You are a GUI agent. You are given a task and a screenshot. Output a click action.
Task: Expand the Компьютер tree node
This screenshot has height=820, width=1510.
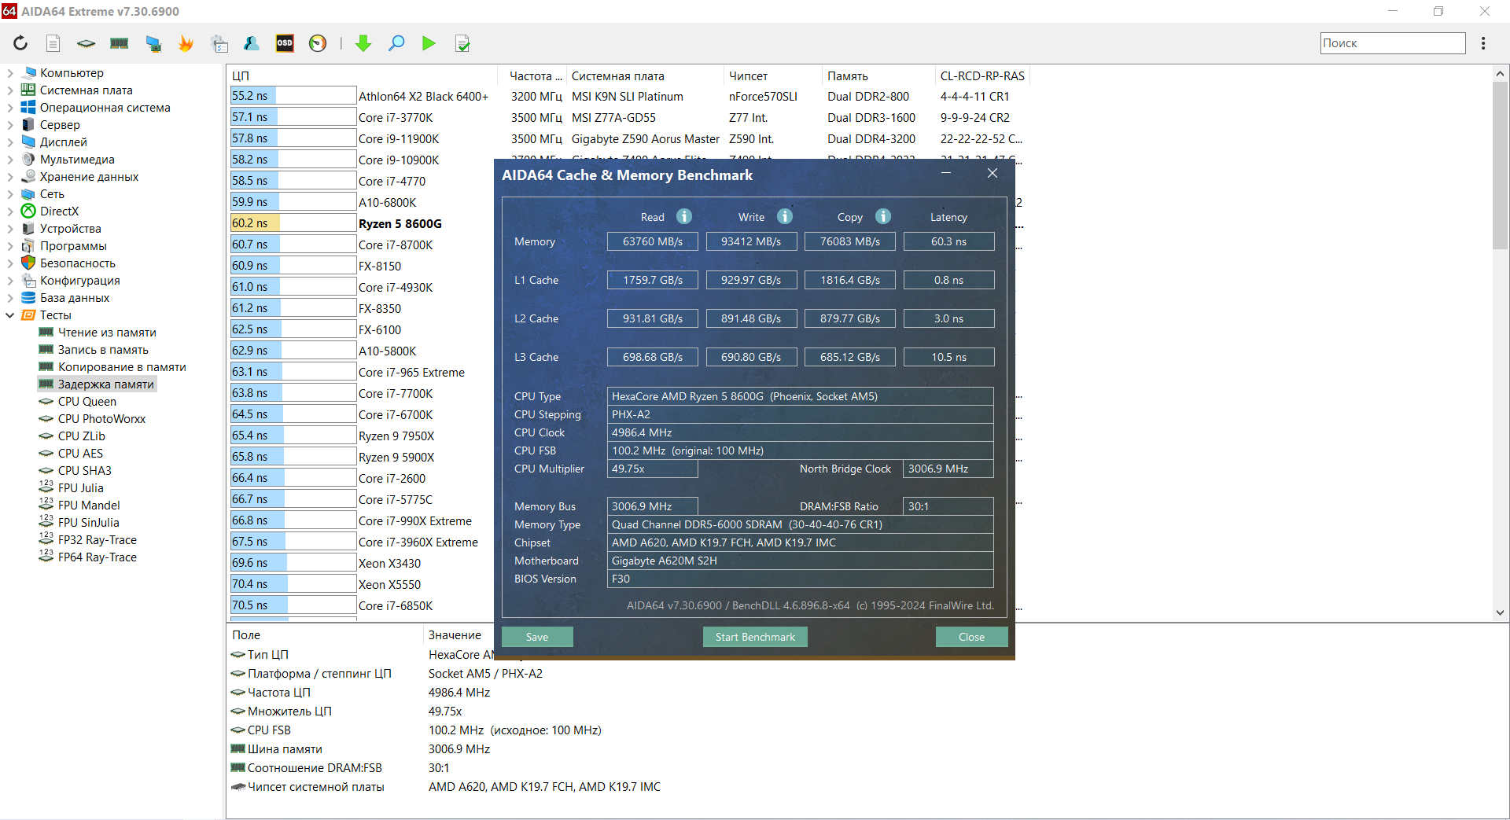(x=10, y=73)
